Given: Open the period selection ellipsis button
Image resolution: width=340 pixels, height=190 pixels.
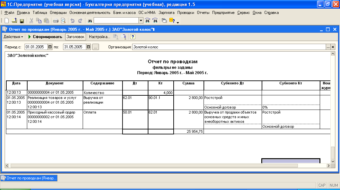Looking at the screenshot, I should (95, 47).
